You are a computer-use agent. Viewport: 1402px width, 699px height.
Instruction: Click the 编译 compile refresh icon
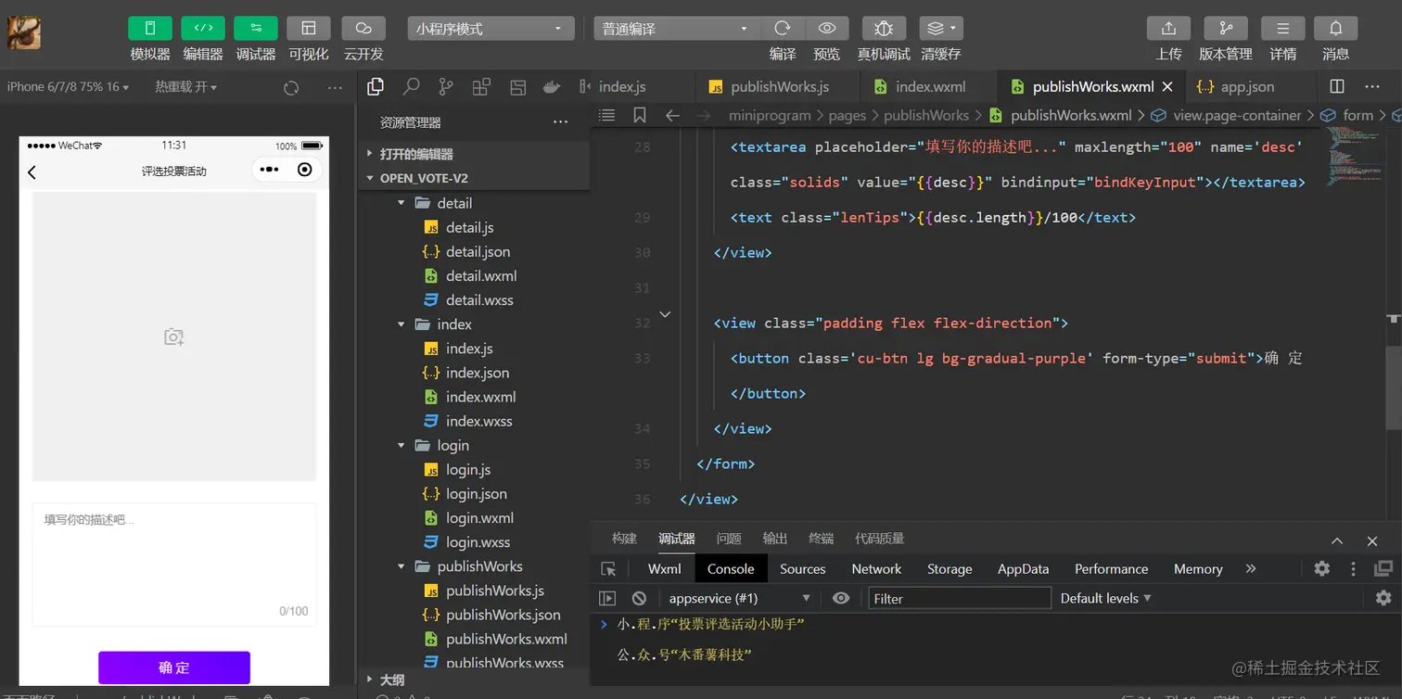(x=783, y=29)
